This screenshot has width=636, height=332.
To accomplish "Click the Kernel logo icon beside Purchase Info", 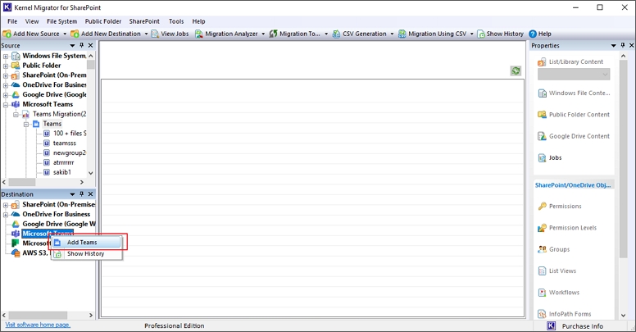I will [552, 325].
